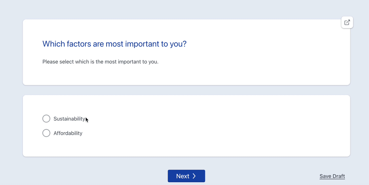Image resolution: width=369 pixels, height=185 pixels.
Task: Save the survey progress as a draft
Action: point(332,176)
